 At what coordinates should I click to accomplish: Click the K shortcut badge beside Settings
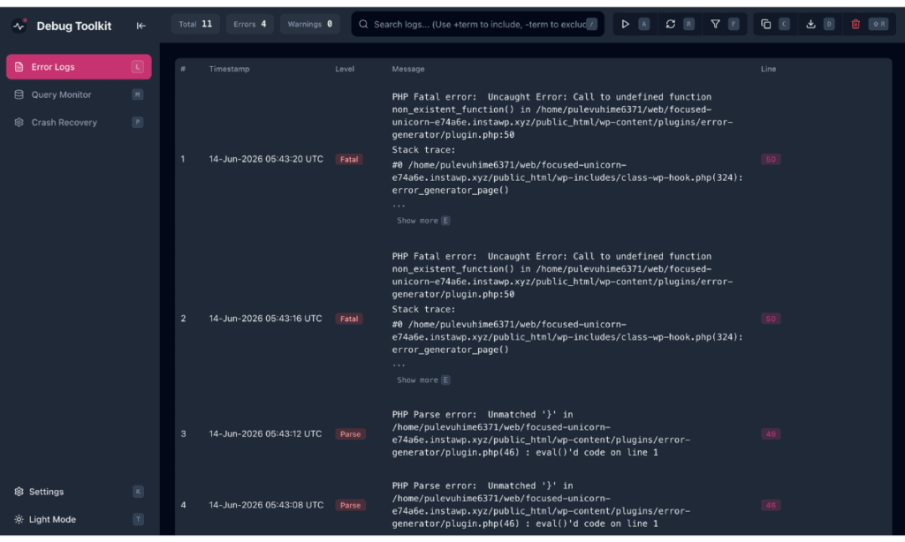pos(138,492)
